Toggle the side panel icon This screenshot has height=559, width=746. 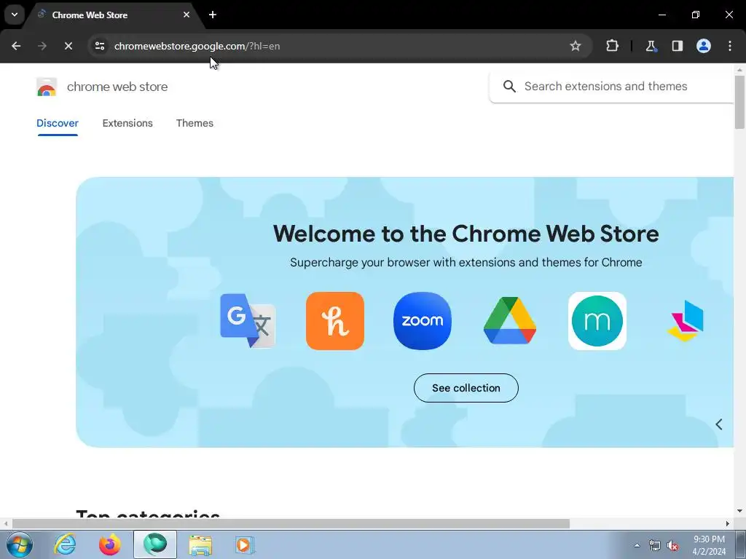point(677,46)
